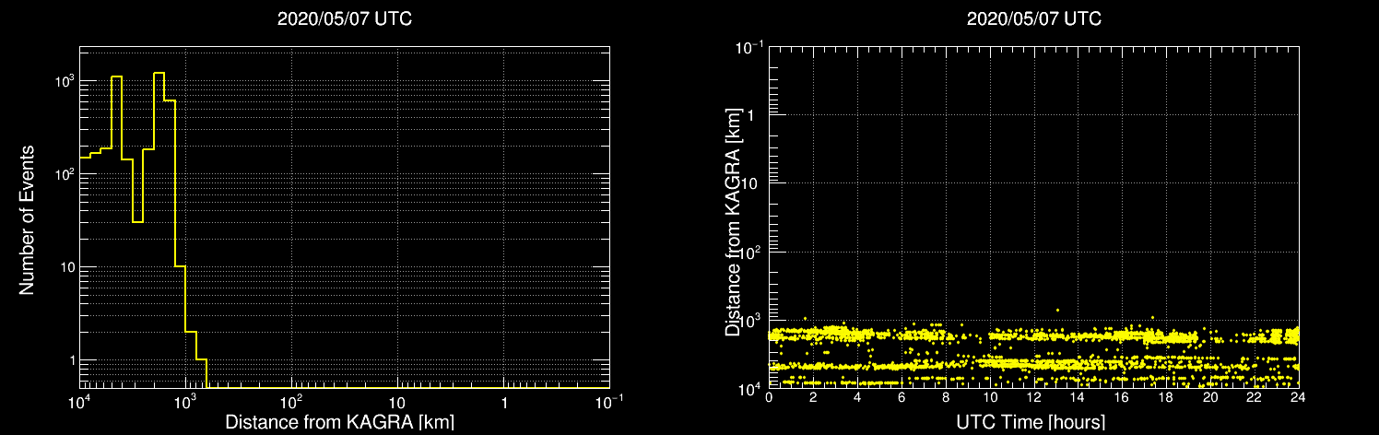Click the histogram x-axis tick '10^-1'
Image resolution: width=1379 pixels, height=435 pixels.
coord(611,401)
